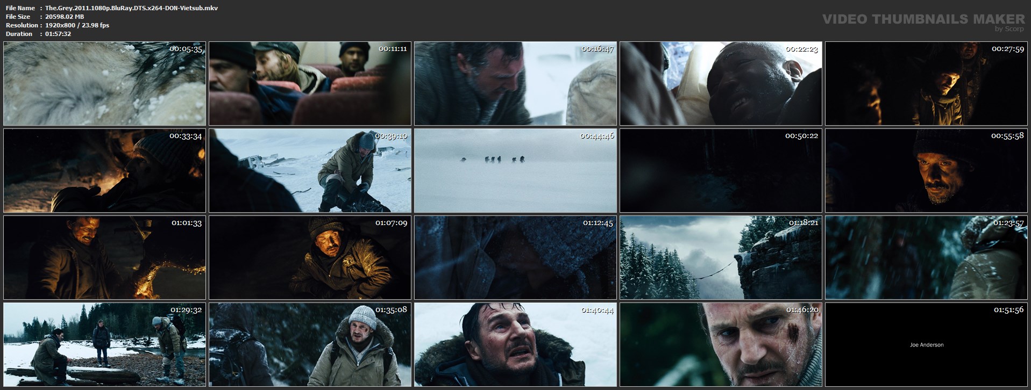Choose the cliff and forest thumbnail 01:18:21
Viewport: 1031px width, 390px height.
721,257
